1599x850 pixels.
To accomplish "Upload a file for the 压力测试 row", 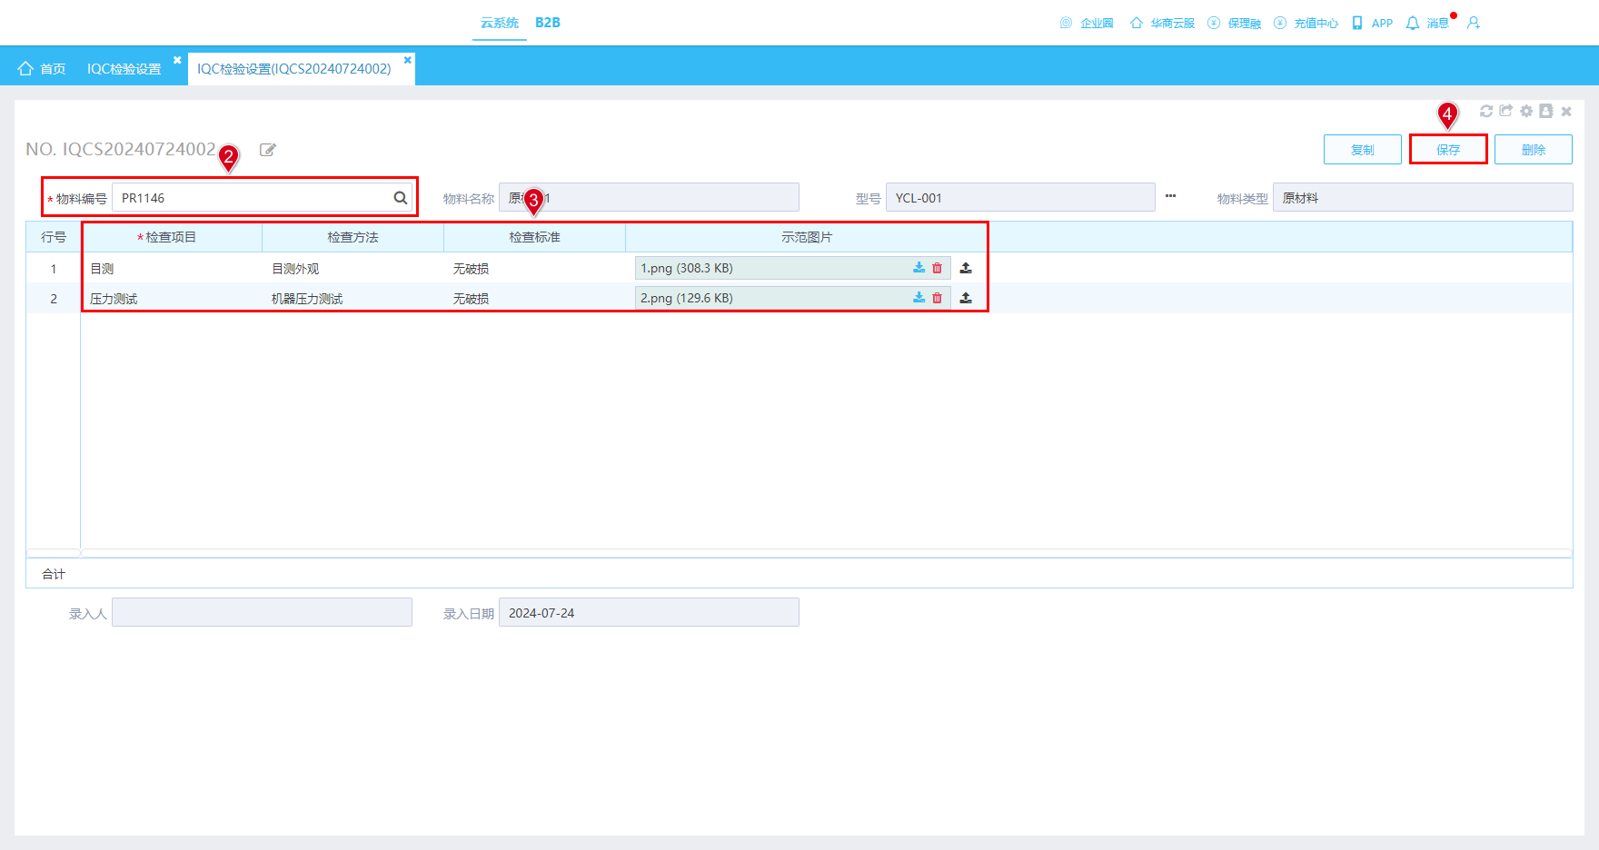I will tap(966, 298).
